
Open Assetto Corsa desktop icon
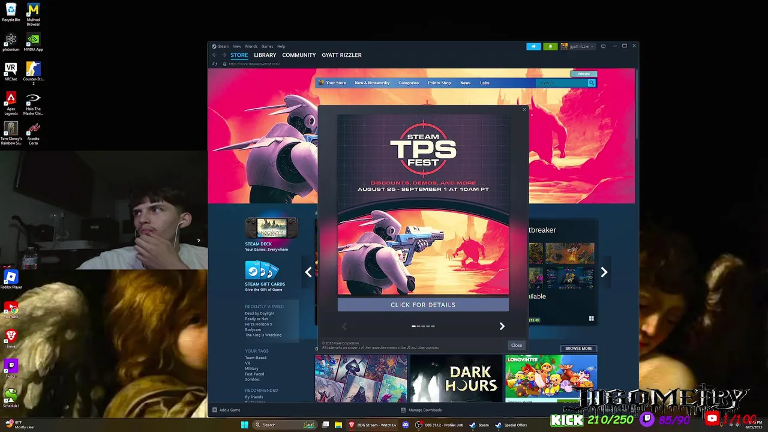coord(33,133)
